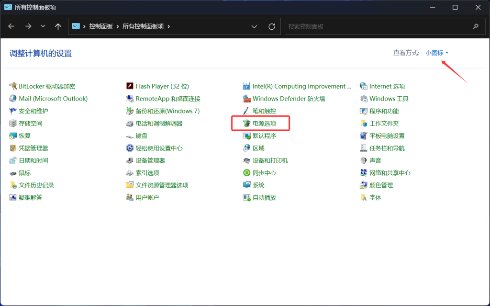
Task: Go back with the back arrow
Action: point(11,26)
